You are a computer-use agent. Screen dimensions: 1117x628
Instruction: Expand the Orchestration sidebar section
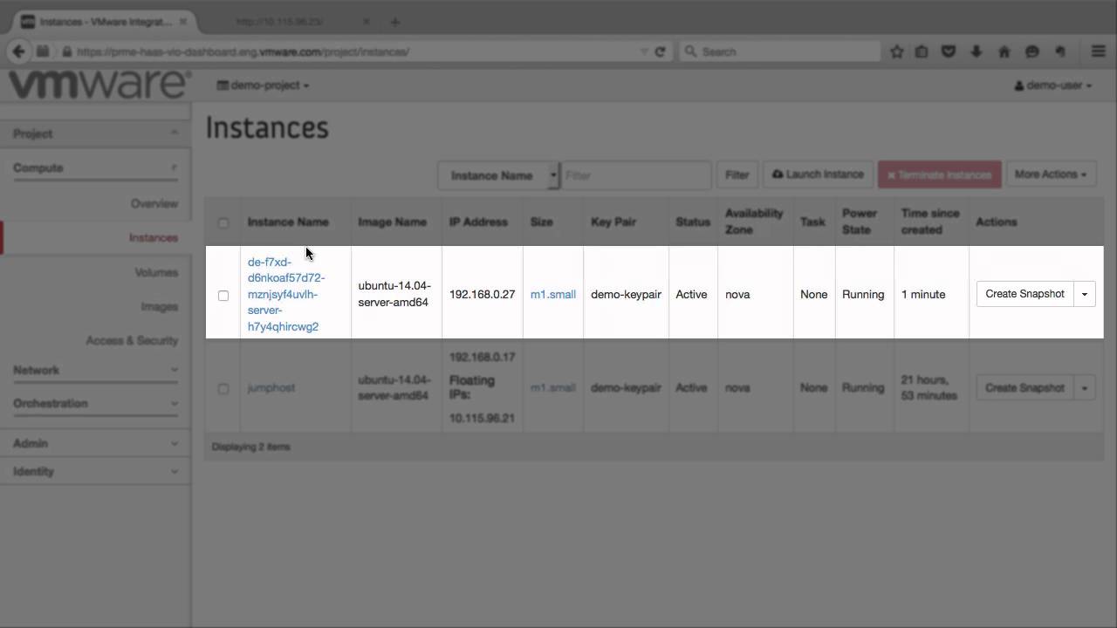point(95,403)
